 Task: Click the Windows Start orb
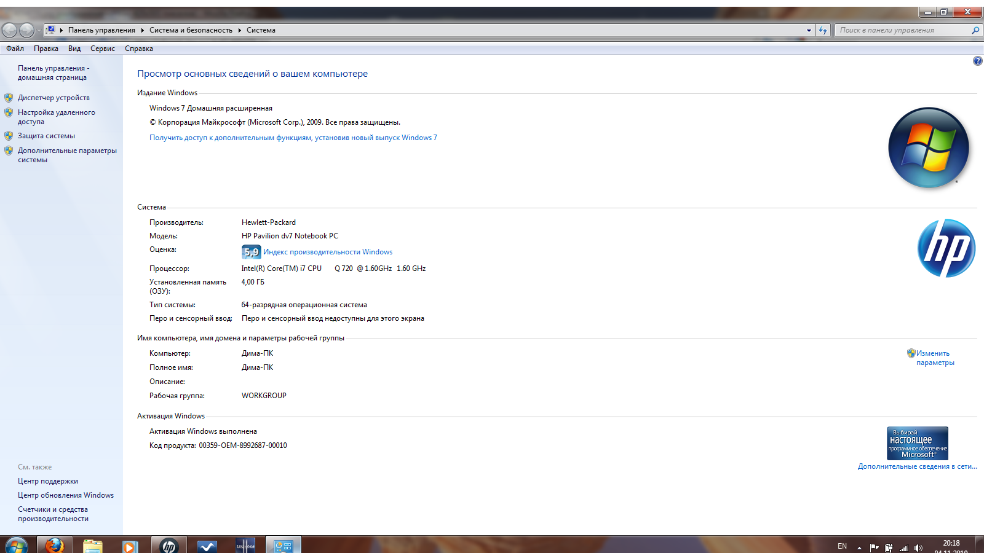coord(16,545)
